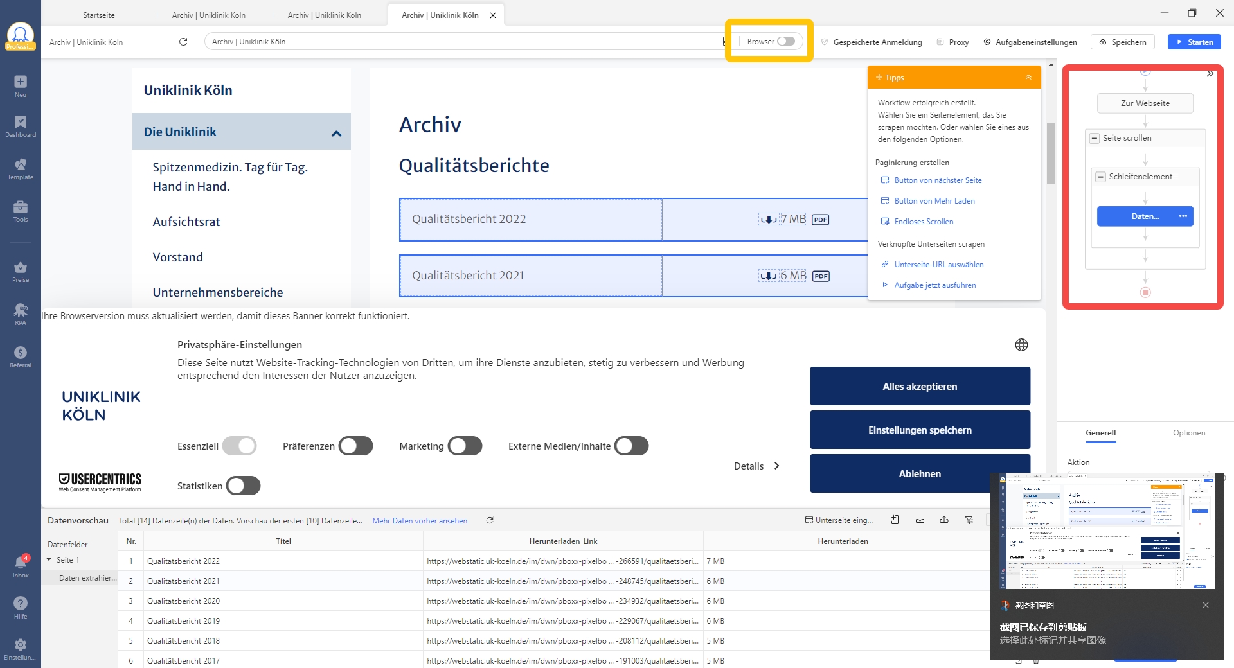The height and width of the screenshot is (668, 1234).
Task: Click the download icon beside 7 MB
Action: click(x=769, y=220)
